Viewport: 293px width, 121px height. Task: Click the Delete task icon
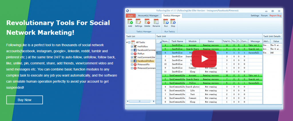147,21
